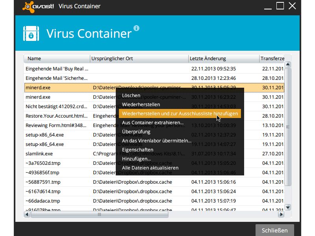Close the window with the X icon
Image resolution: width=315 pixels, height=236 pixels.
292,6
